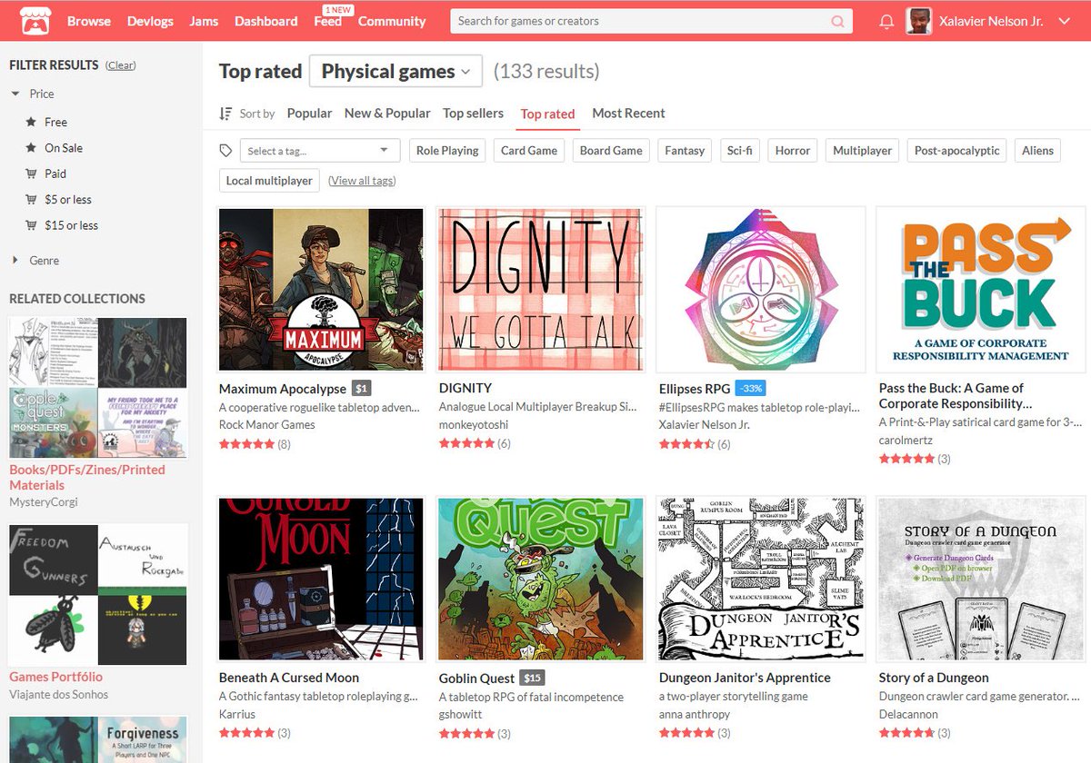The image size is (1091, 763).
Task: Click cart icon beside Paid filter
Action: 31,173
